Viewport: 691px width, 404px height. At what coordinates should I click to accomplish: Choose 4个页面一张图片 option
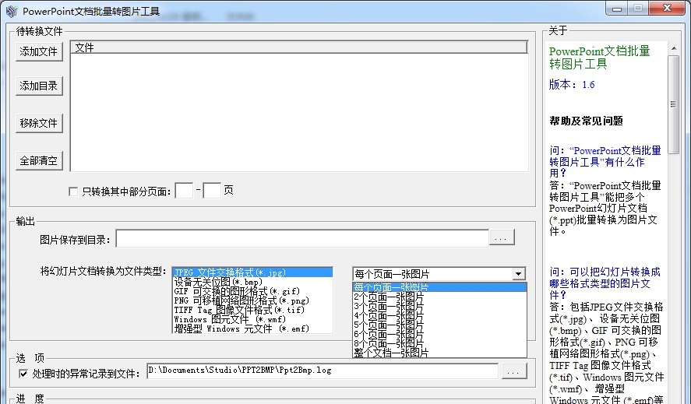point(439,315)
